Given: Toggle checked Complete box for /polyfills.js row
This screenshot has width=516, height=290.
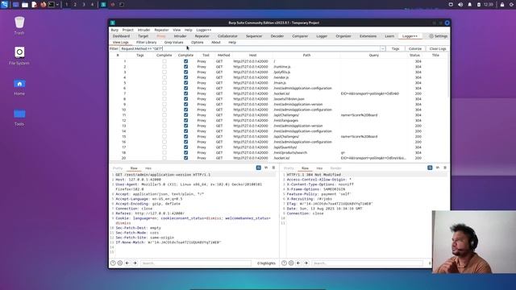Looking at the screenshot, I should tap(186, 72).
